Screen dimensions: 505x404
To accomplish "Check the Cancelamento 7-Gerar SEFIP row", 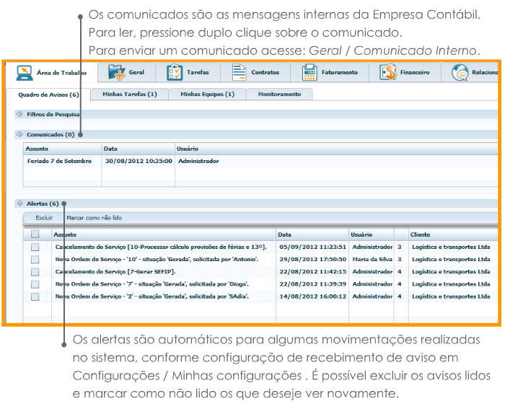I will pyautogui.click(x=35, y=272).
